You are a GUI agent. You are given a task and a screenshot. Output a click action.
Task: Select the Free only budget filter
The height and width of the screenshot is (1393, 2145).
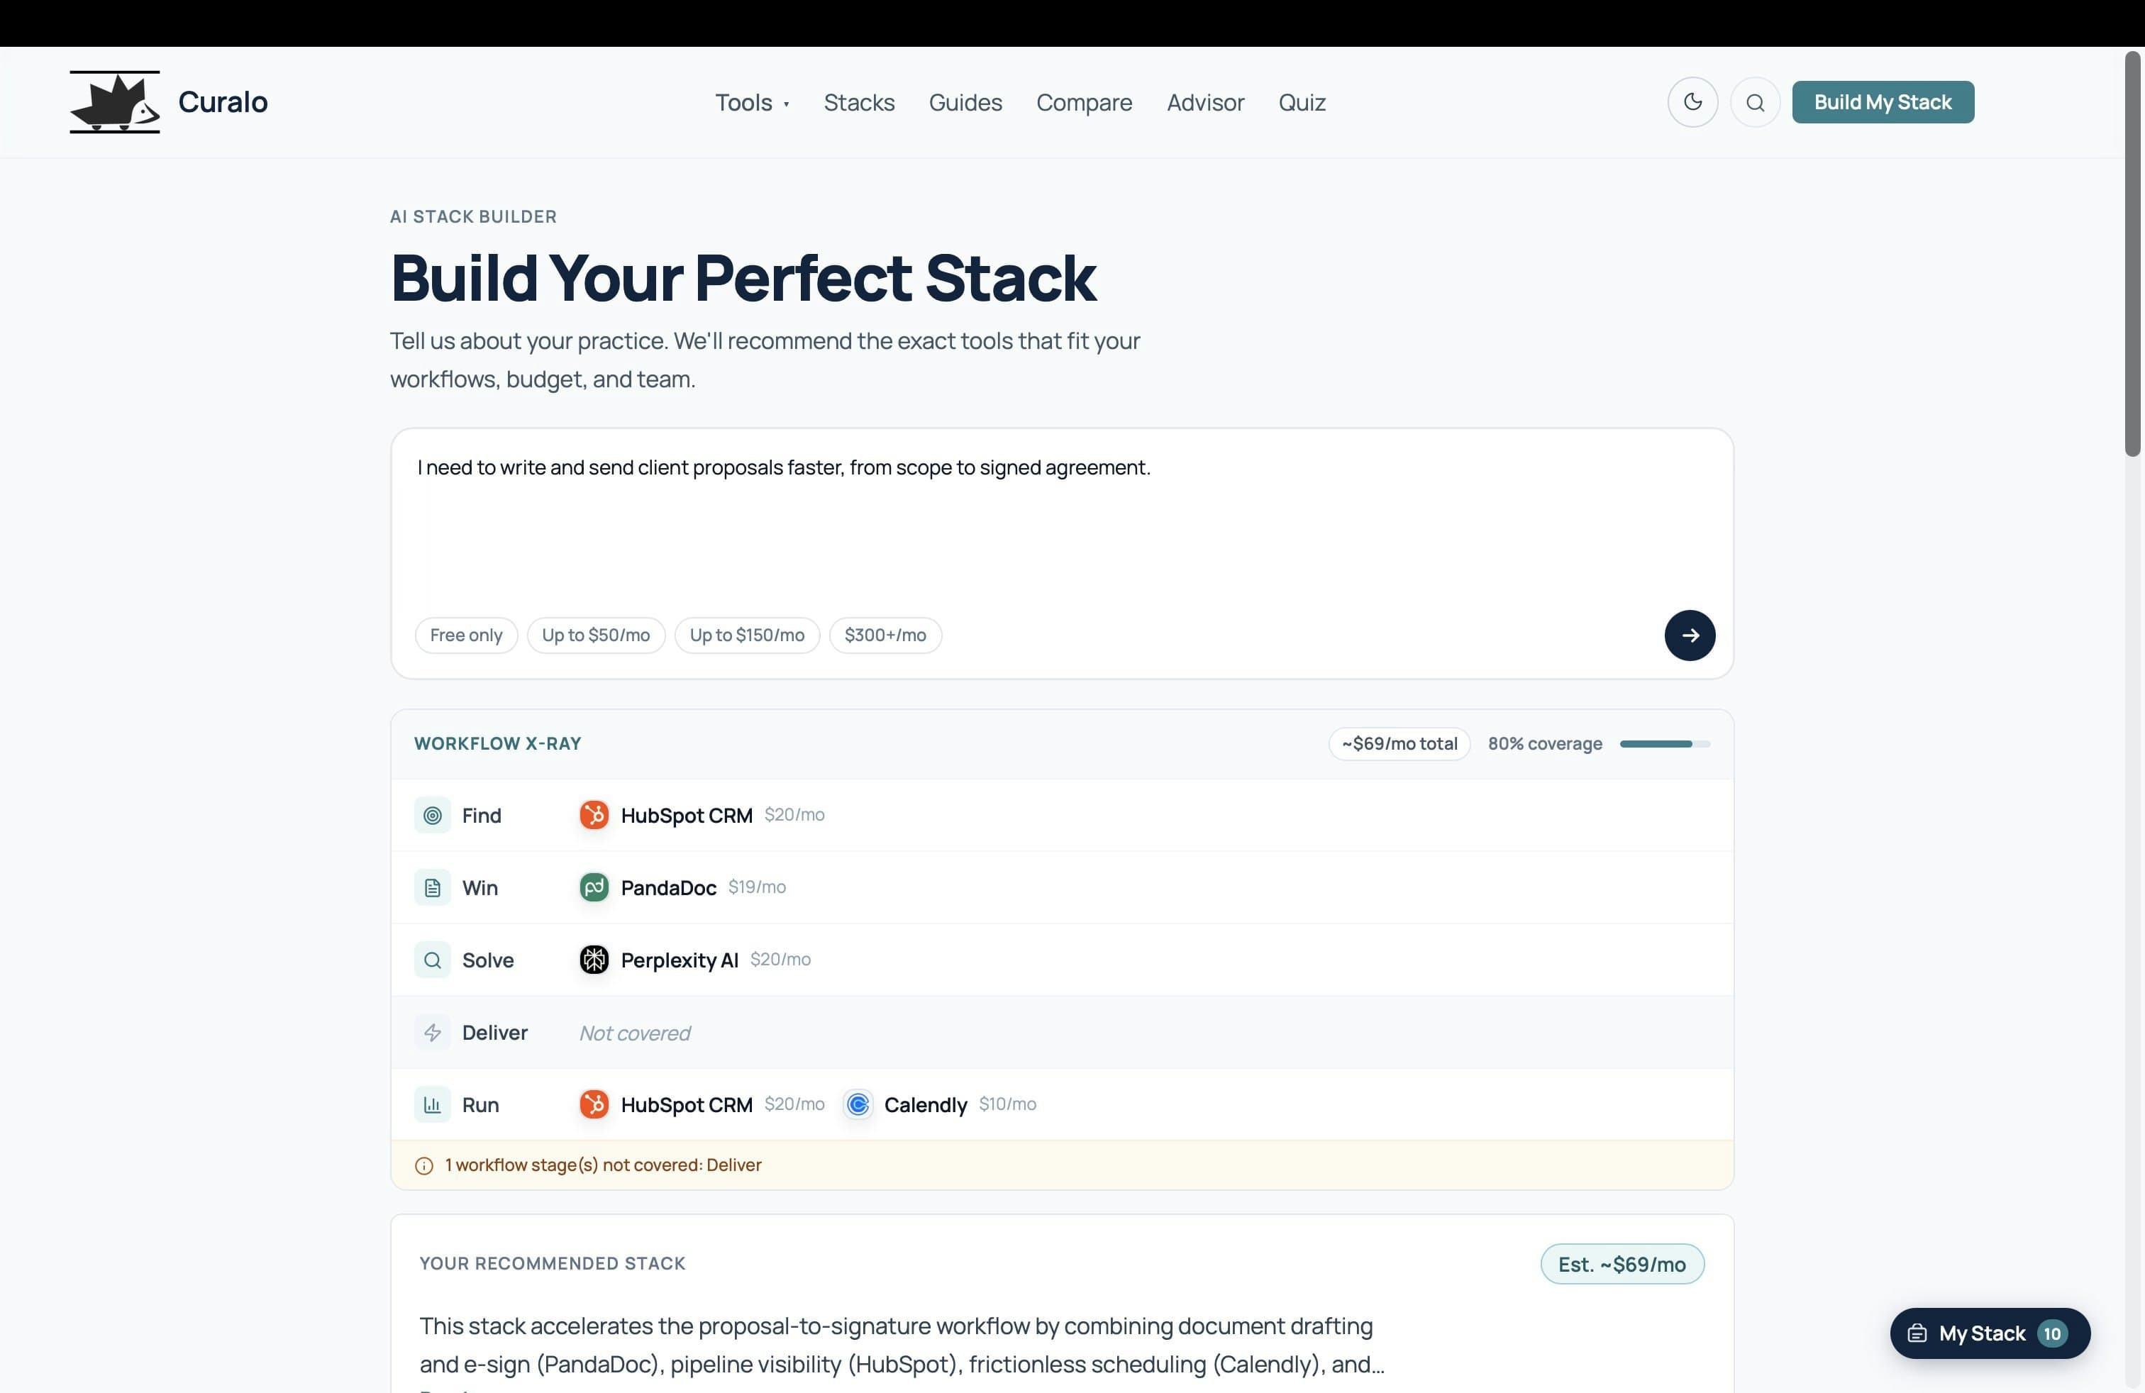pos(466,636)
